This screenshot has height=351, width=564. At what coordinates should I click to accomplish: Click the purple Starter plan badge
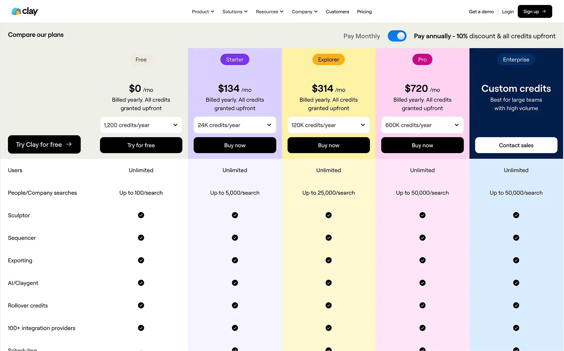[x=235, y=59]
